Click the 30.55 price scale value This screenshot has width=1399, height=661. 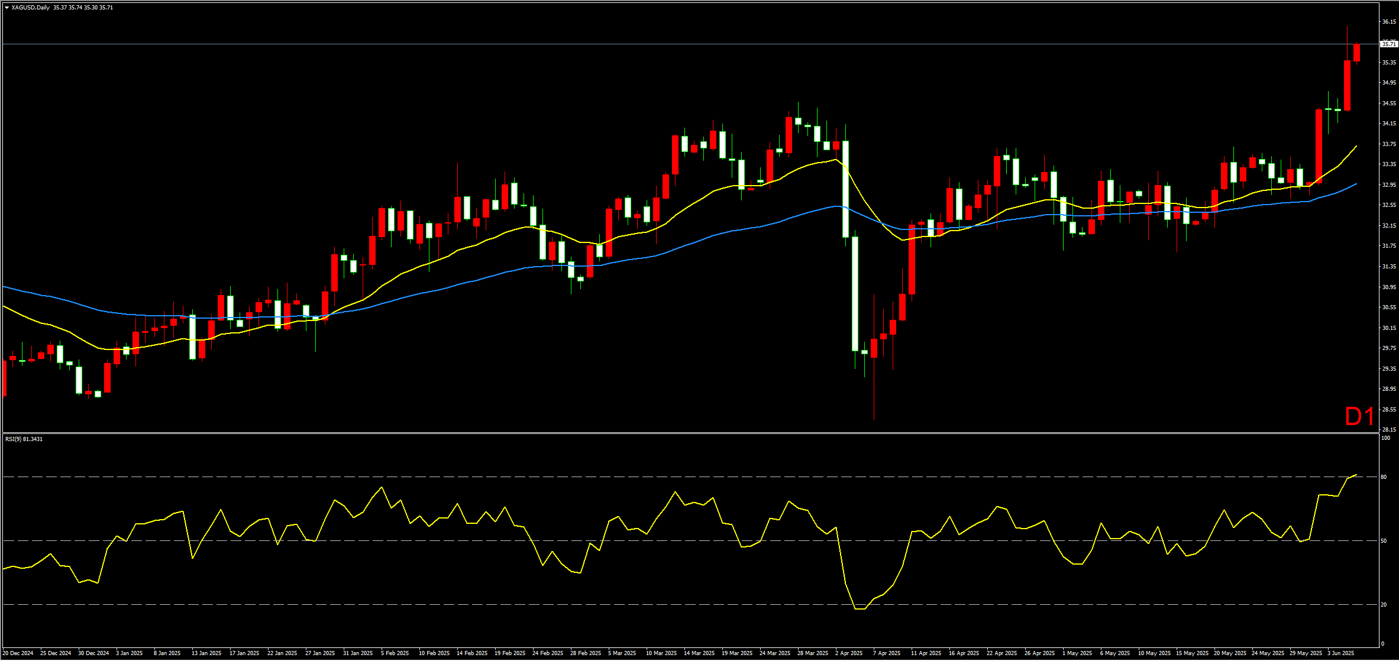1389,307
